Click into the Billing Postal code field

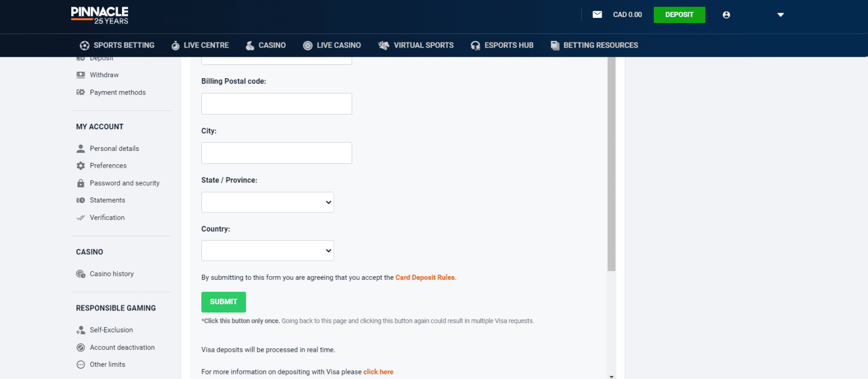[x=277, y=104]
